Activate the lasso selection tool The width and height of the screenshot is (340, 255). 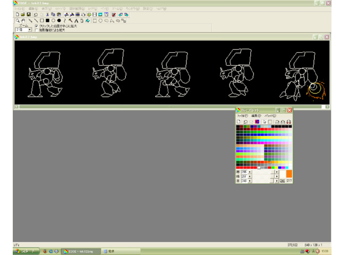106,21
